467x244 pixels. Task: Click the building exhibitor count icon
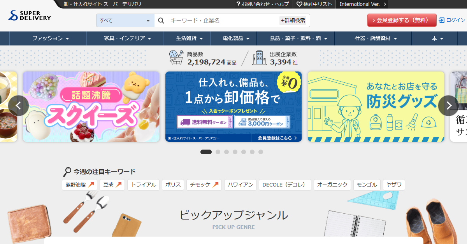259,58
